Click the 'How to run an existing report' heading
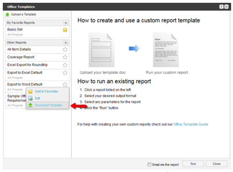233x172 pixels. pyautogui.click(x=114, y=81)
